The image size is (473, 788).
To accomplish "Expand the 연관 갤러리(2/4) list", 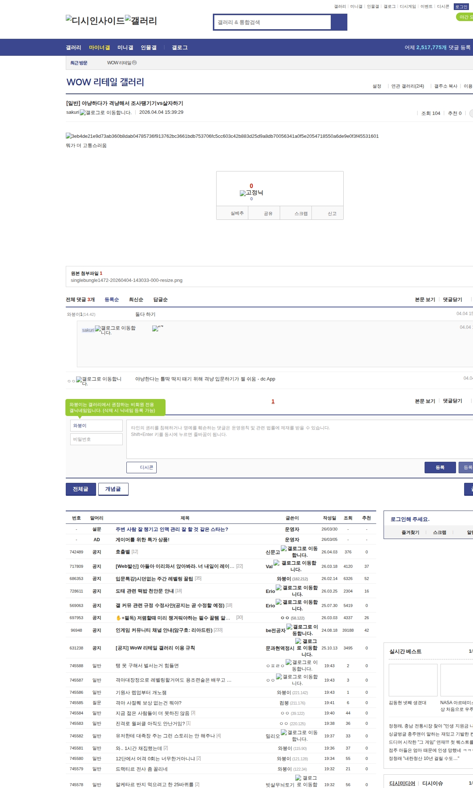I will click(x=407, y=86).
